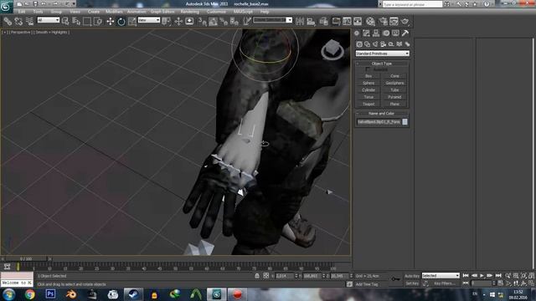Toggle Auto Key animation mode
Screen dimensions: 536x301
pos(412,276)
